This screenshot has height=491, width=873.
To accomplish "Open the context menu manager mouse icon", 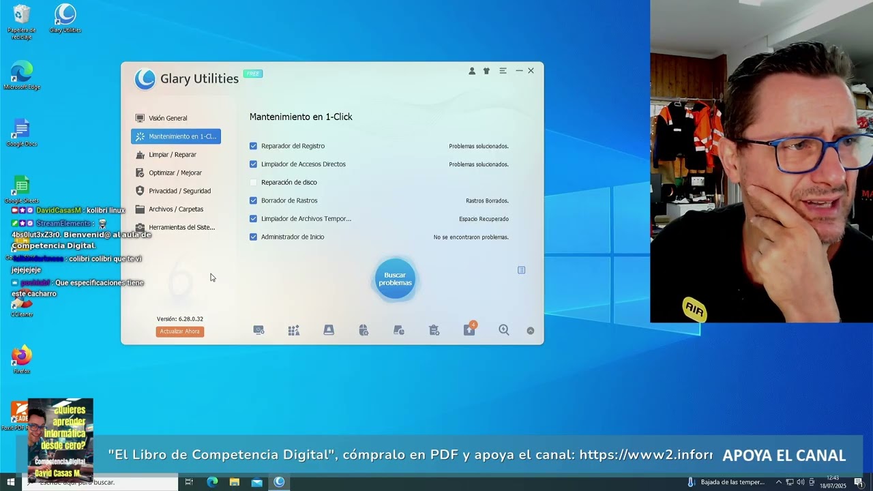I will [x=364, y=330].
